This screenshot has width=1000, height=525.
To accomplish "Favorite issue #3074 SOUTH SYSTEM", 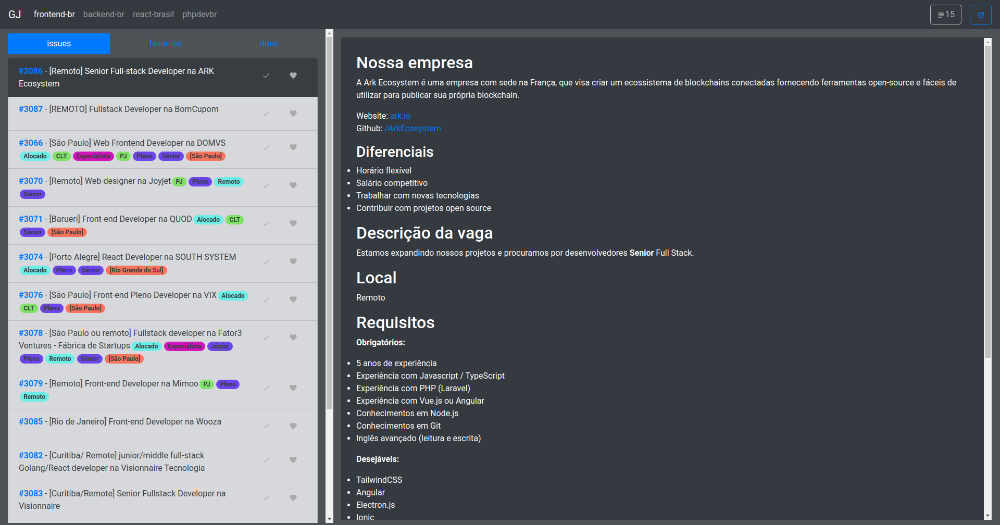I will [x=293, y=261].
